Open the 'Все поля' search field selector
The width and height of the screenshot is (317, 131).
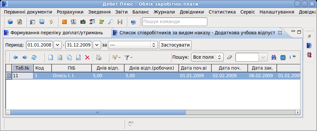pyautogui.click(x=207, y=57)
